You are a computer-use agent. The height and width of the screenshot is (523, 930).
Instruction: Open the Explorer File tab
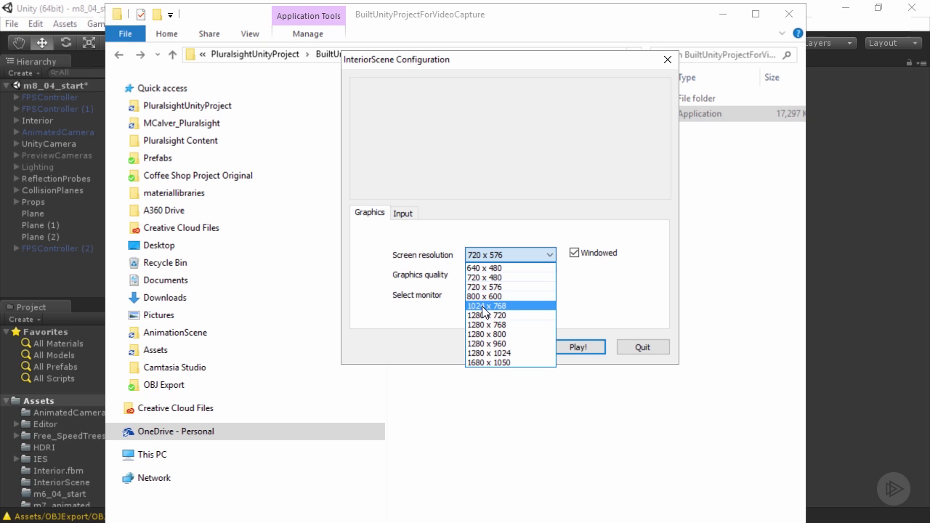coord(125,33)
